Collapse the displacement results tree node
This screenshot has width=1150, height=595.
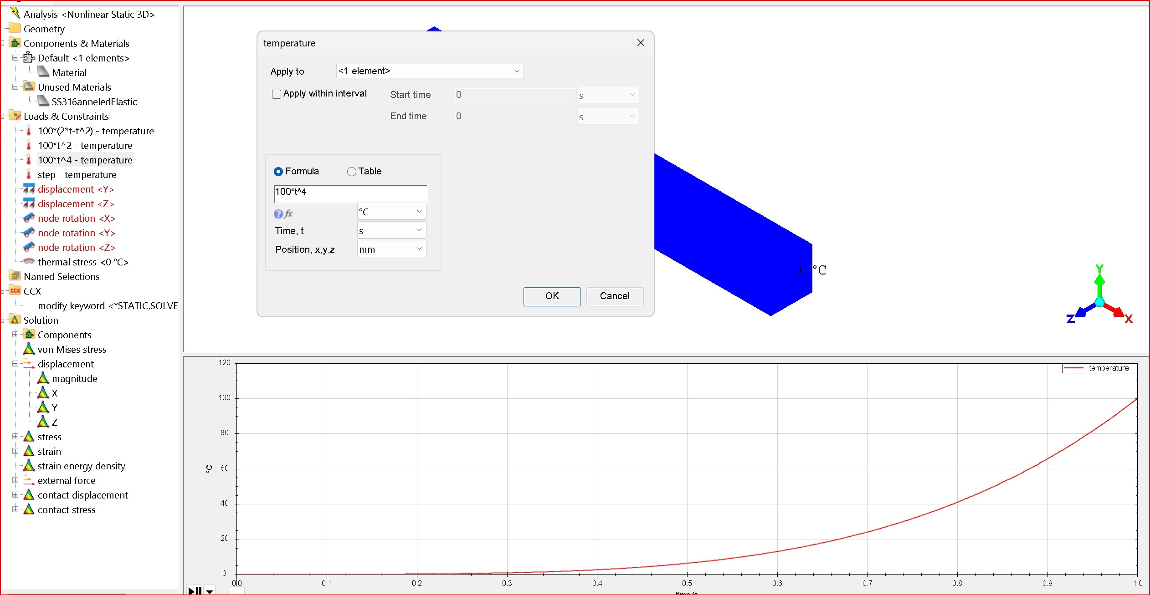(x=15, y=364)
